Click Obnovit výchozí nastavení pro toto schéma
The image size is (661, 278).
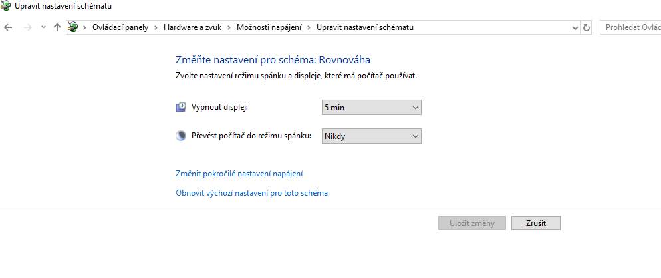tap(251, 193)
